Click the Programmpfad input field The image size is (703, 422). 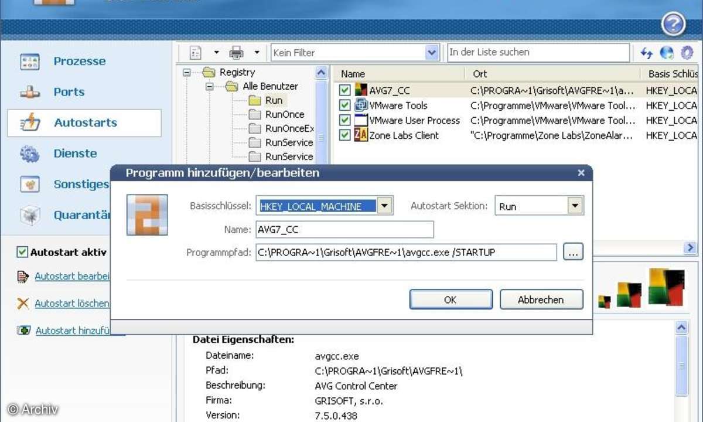coord(406,253)
